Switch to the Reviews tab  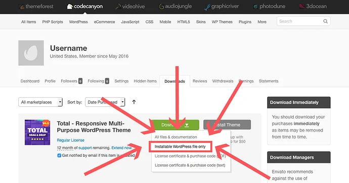[x=200, y=81]
